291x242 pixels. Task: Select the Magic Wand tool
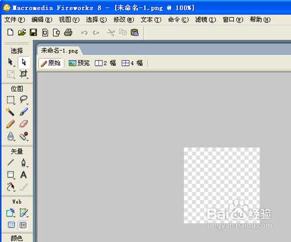(10, 112)
